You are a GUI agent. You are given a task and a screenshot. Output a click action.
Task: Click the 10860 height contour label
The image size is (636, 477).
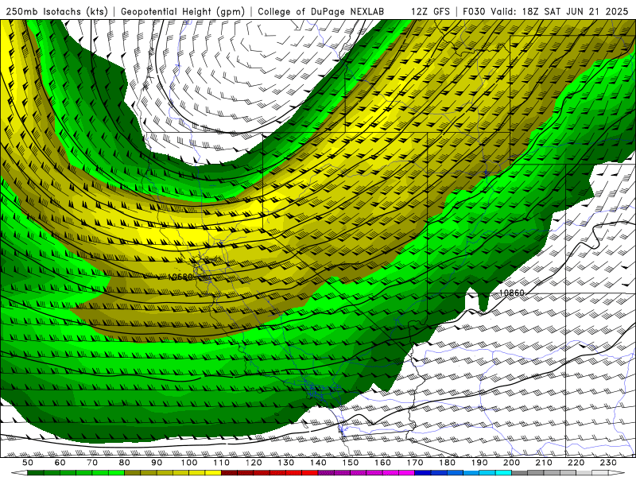511,293
